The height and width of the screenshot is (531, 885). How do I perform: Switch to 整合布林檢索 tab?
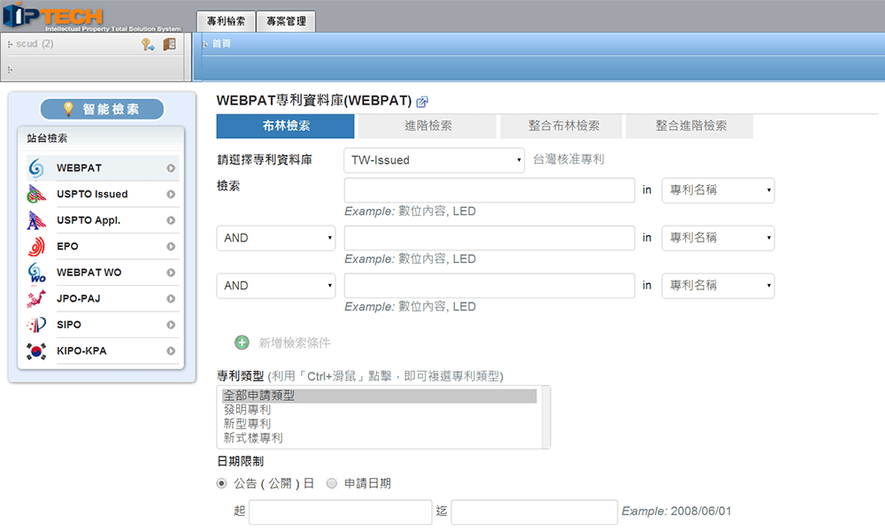(563, 126)
